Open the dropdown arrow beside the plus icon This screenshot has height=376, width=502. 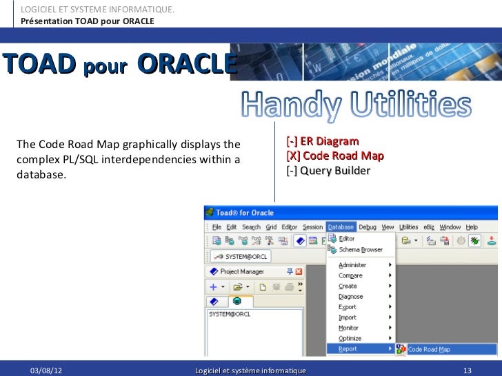(x=223, y=286)
